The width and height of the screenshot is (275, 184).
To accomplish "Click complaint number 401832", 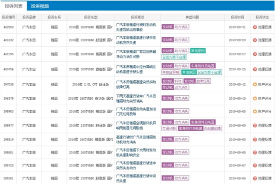I will coord(8,40).
